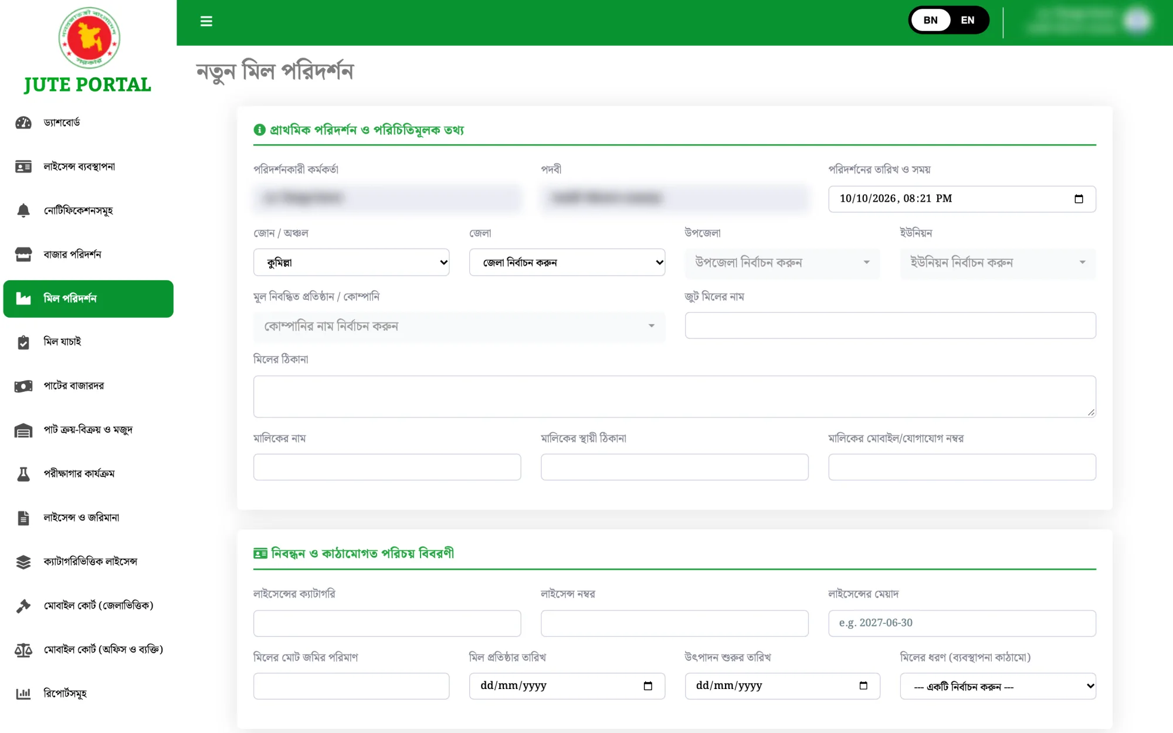
Task: Switch language to BN
Action: [x=931, y=20]
